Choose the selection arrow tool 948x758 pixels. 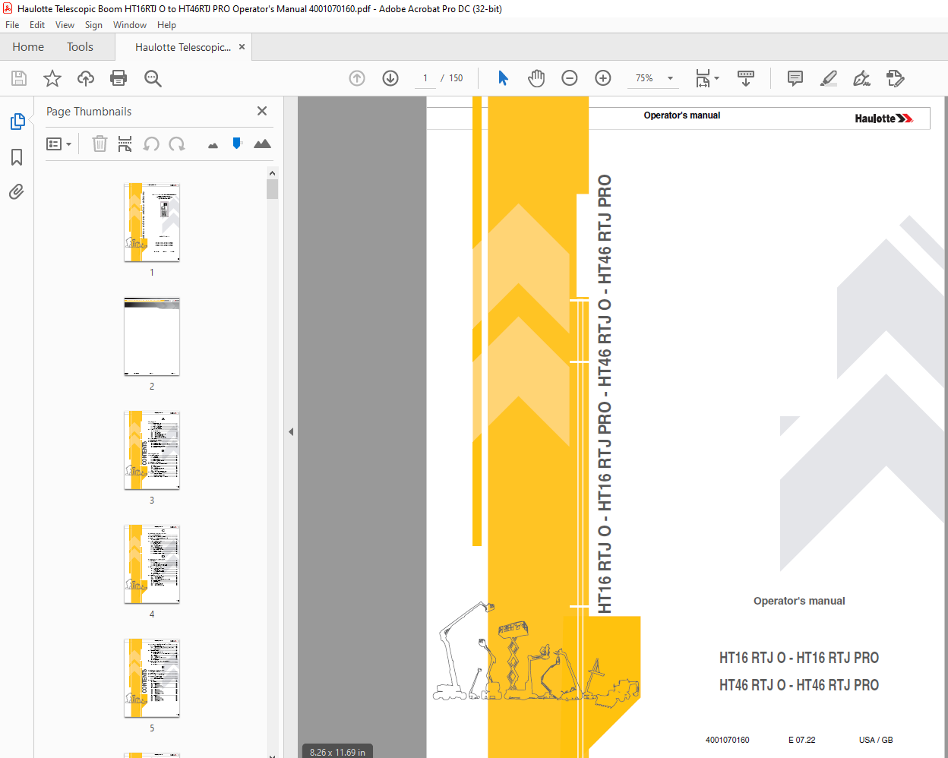tap(503, 78)
